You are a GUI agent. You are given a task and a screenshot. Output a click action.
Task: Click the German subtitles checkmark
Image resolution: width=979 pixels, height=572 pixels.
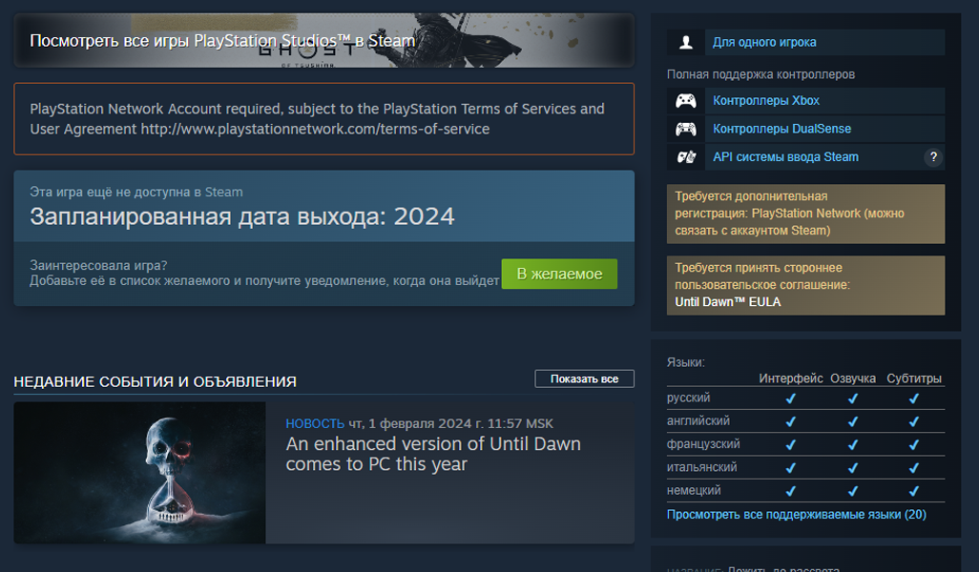pos(913,491)
